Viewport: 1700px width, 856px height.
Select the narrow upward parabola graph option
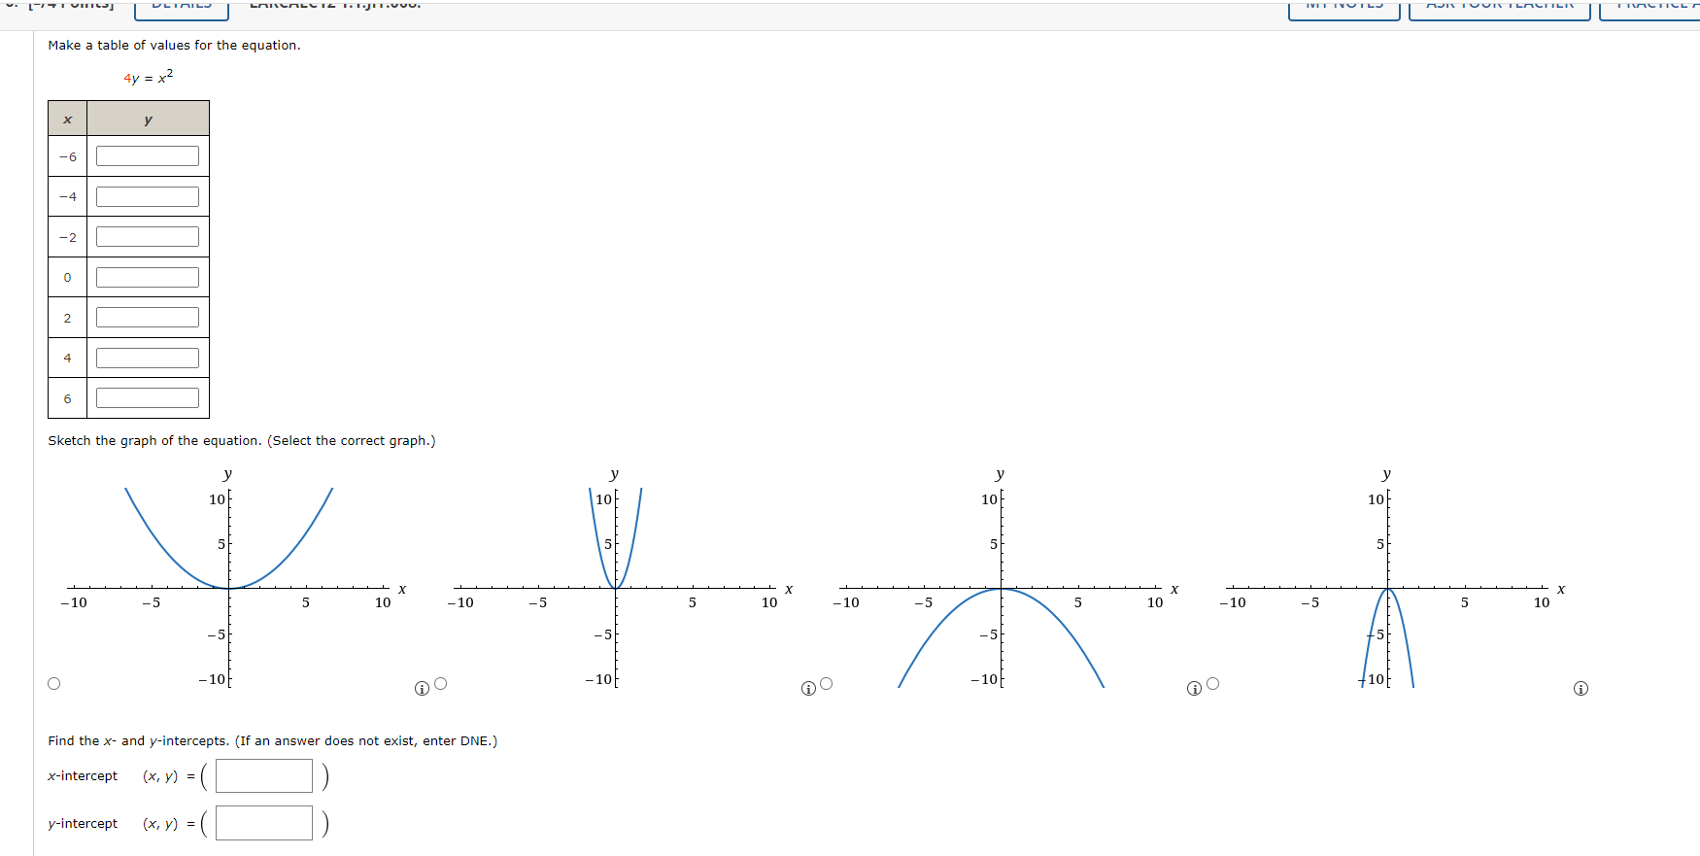440,683
